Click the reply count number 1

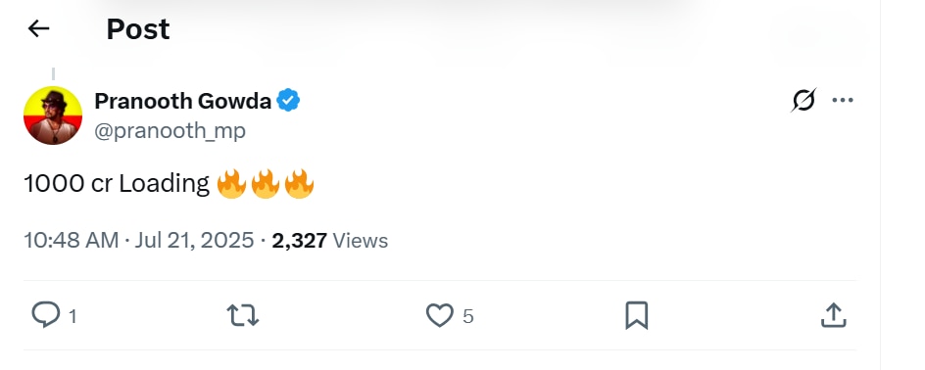[73, 317]
